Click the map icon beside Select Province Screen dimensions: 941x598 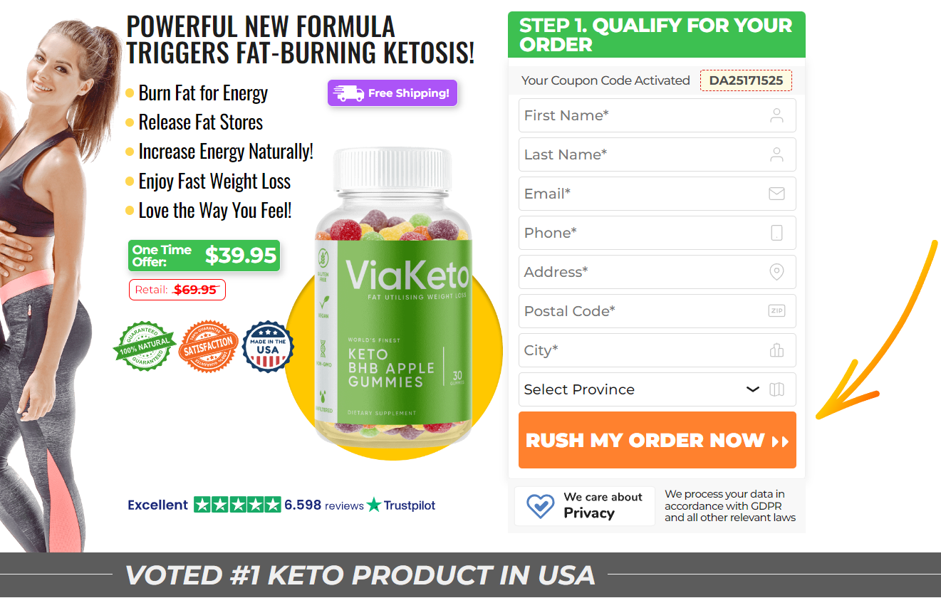[776, 389]
